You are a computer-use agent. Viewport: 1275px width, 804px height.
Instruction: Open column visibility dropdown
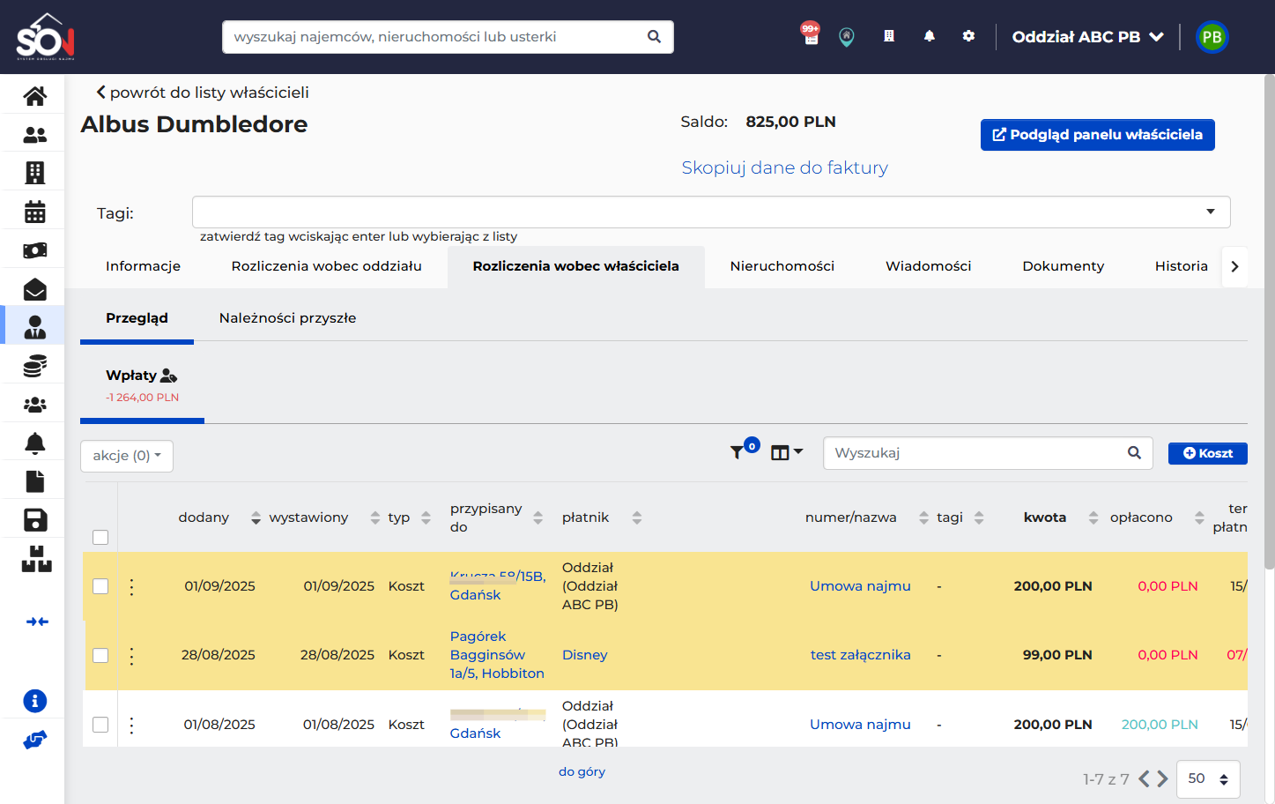click(787, 452)
